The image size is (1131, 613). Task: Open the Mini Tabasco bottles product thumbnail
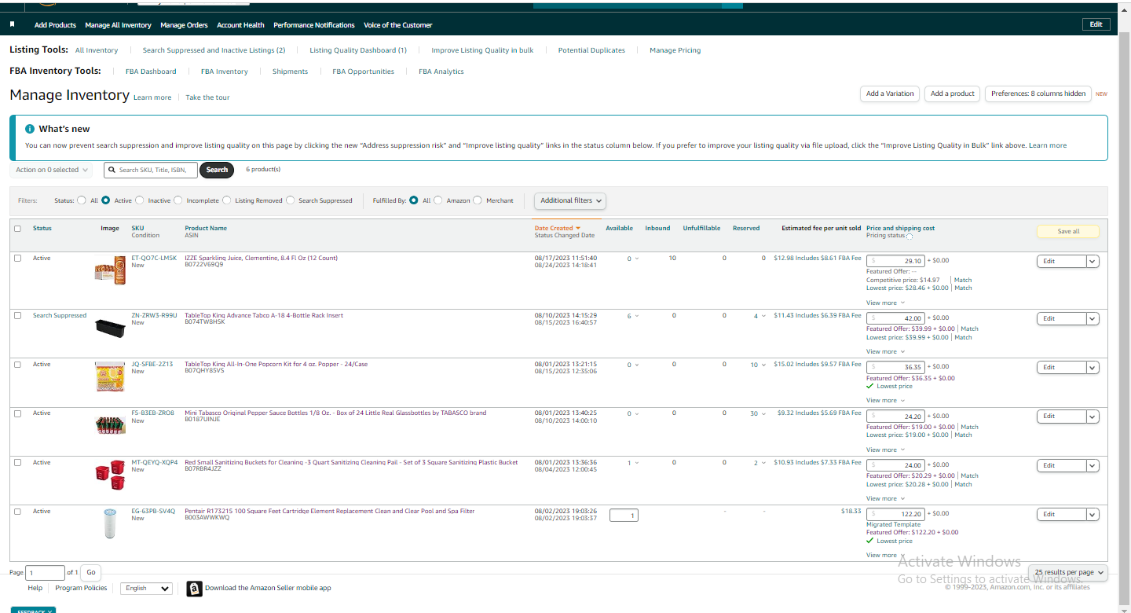110,425
